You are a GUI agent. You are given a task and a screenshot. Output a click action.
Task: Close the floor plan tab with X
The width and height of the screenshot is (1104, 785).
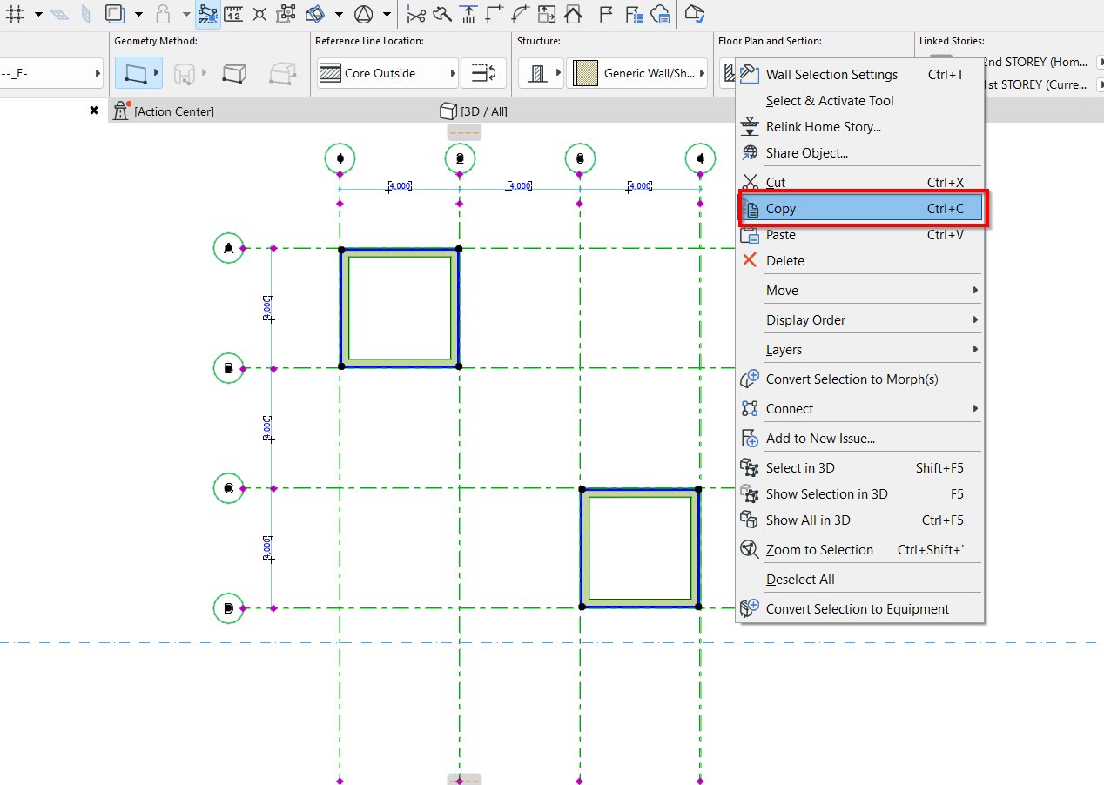tap(94, 111)
